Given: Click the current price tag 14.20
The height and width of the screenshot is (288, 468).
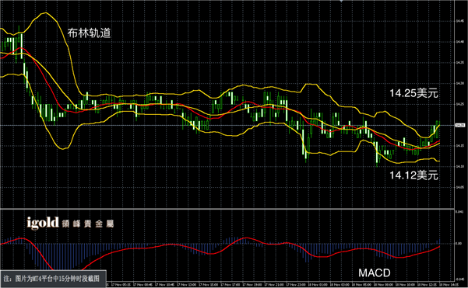Looking at the screenshot, I should point(460,125).
